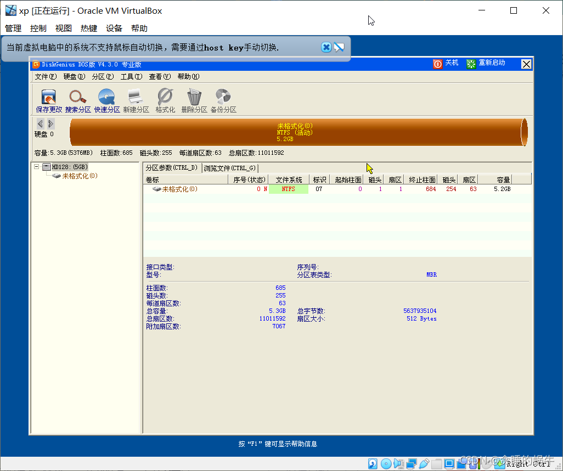Click the 7067 additional sectors value
Viewport: 563px width, 471px height.
tap(279, 326)
